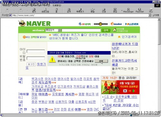The width and height of the screenshot is (161, 117).
Task: Open the 부동산 real estate link
Action: pyautogui.click(x=43, y=102)
